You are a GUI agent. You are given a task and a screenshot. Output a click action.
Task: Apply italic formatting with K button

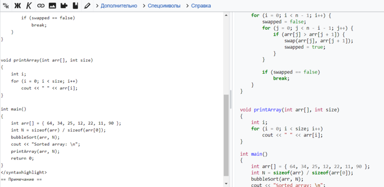[x=29, y=6]
